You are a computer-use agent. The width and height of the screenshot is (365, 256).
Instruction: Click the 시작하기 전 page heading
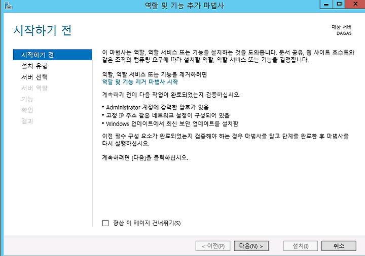[x=43, y=30]
